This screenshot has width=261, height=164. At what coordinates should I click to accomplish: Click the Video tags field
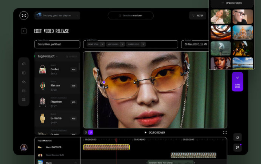[130, 44]
